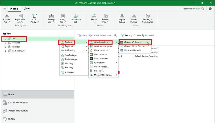
Task: Click the CDP Policy ribbon icon
Action: point(34,16)
